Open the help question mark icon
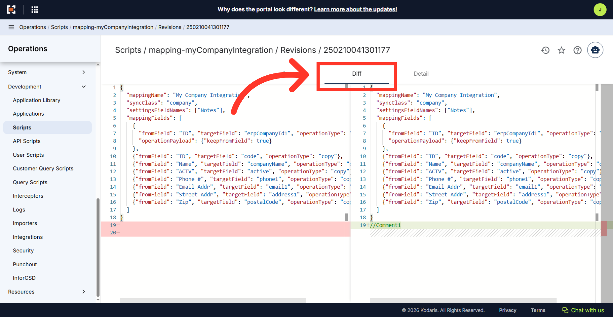The height and width of the screenshot is (317, 613). (577, 50)
